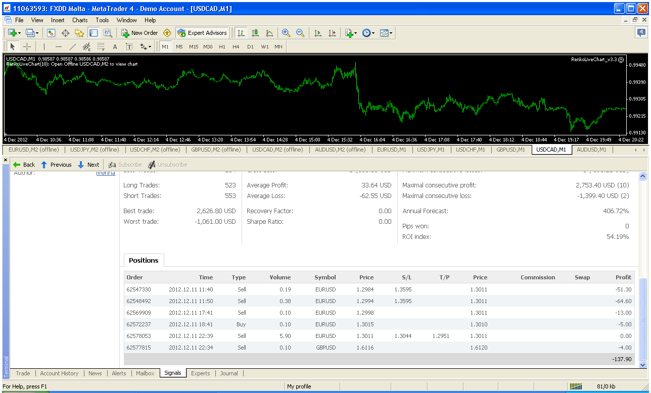Zoom out on the chart

click(x=300, y=33)
